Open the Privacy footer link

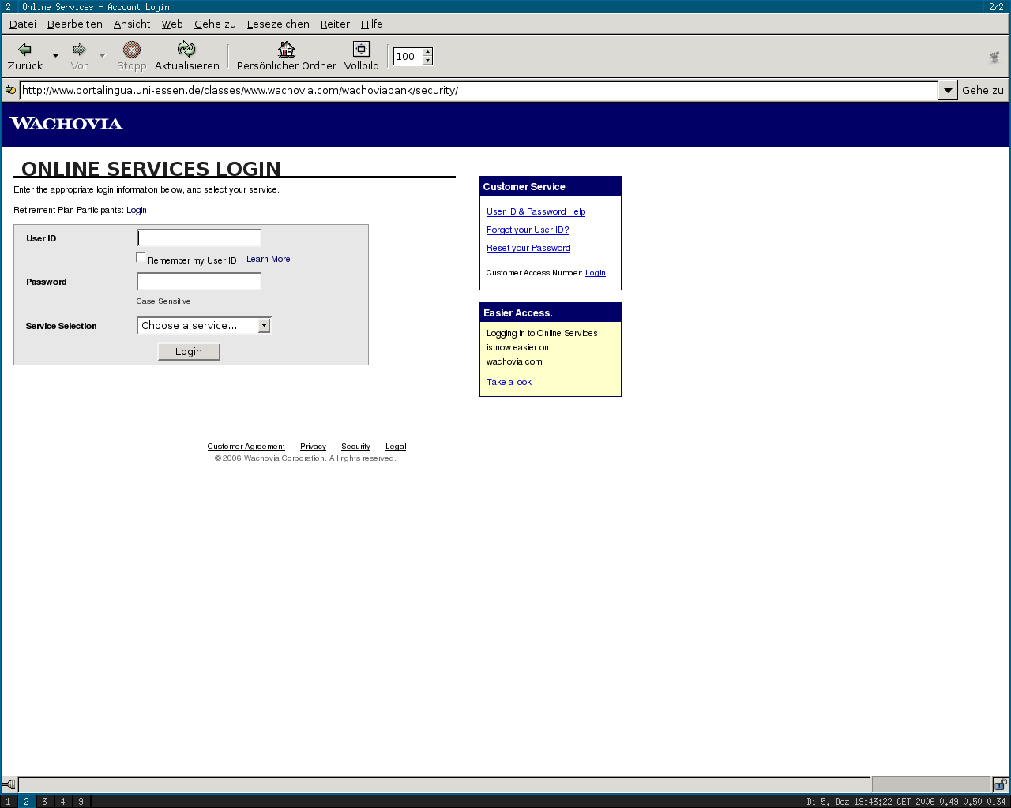pyautogui.click(x=313, y=447)
